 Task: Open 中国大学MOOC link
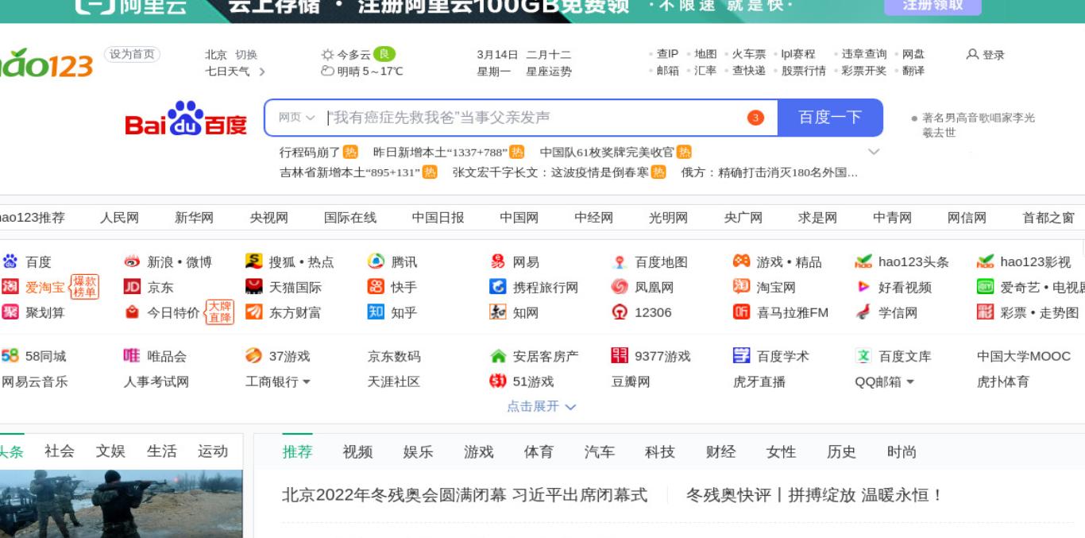coord(1024,357)
